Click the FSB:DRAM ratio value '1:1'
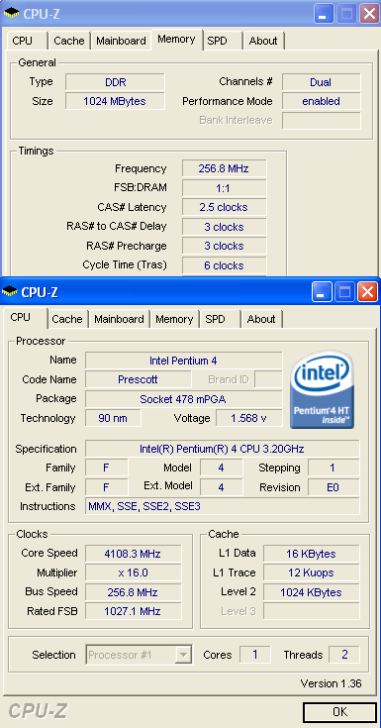Screen dimensions: 381x728 [224, 188]
